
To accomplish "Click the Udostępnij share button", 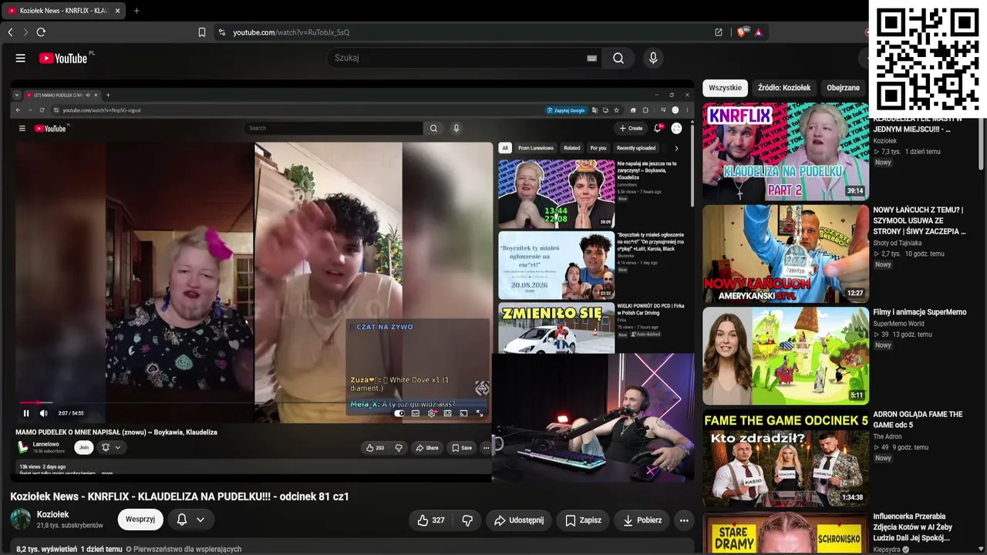I will click(519, 520).
